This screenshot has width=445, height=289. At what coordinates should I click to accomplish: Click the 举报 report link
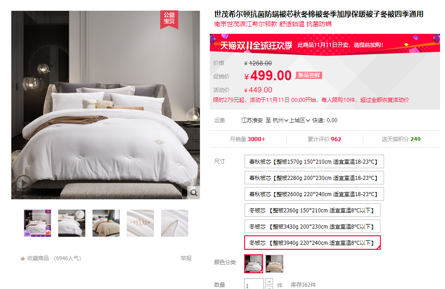[186, 258]
